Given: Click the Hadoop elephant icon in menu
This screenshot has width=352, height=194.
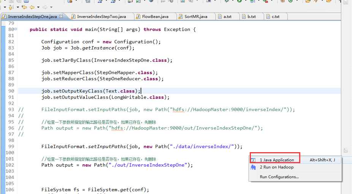Looking at the screenshot, I should point(253,167).
